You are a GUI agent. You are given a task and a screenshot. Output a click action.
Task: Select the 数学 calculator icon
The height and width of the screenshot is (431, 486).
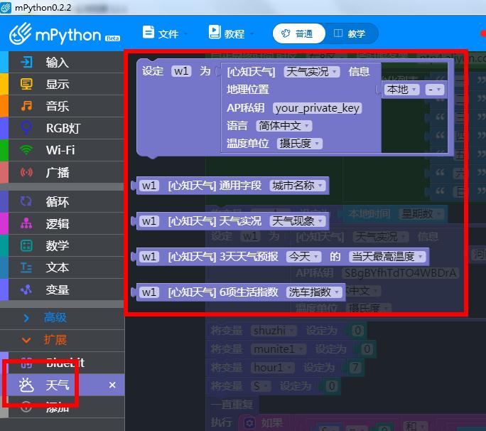[26, 245]
